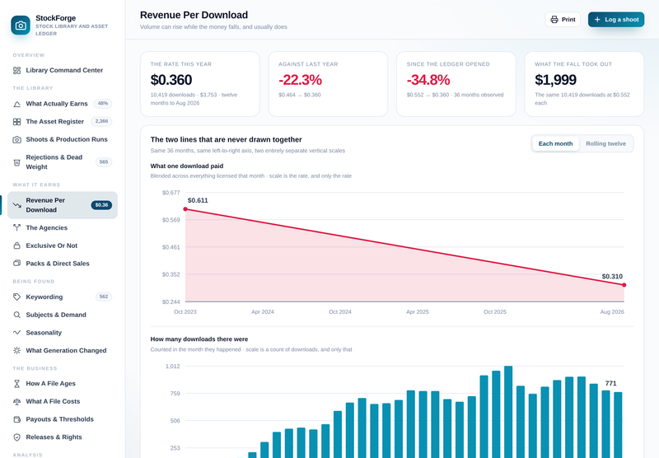Open Exclusive Or Not link

[x=63, y=245]
